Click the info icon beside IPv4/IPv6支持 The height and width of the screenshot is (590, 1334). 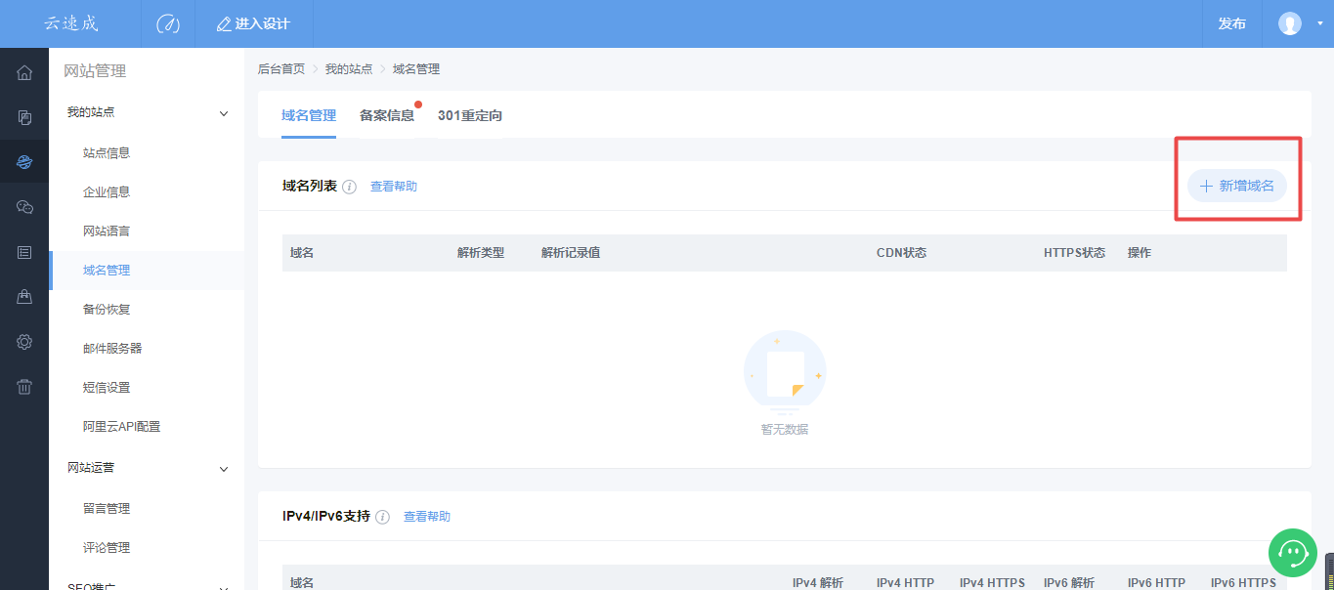(x=382, y=517)
